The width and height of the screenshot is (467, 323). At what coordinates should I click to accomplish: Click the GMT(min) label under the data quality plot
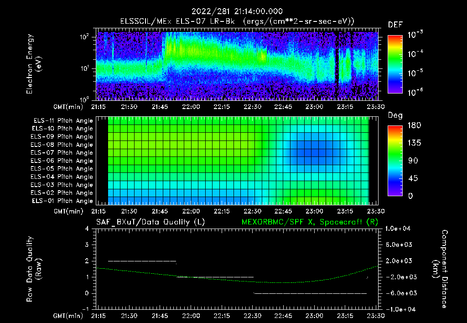click(x=68, y=316)
